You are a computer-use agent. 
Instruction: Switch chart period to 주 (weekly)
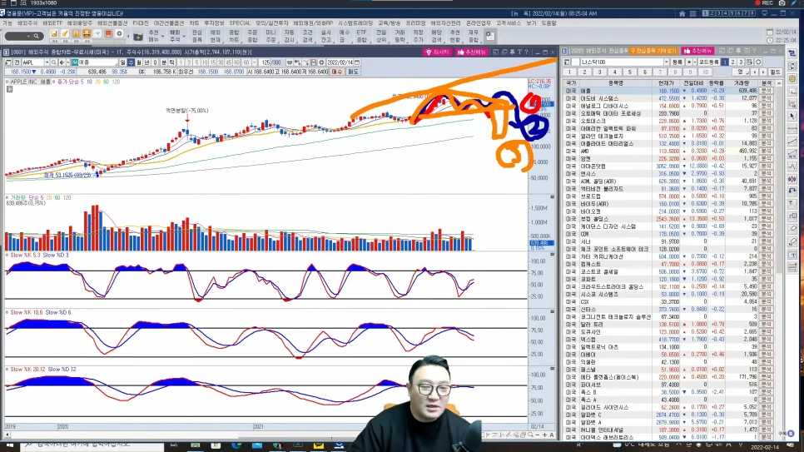click(x=131, y=62)
